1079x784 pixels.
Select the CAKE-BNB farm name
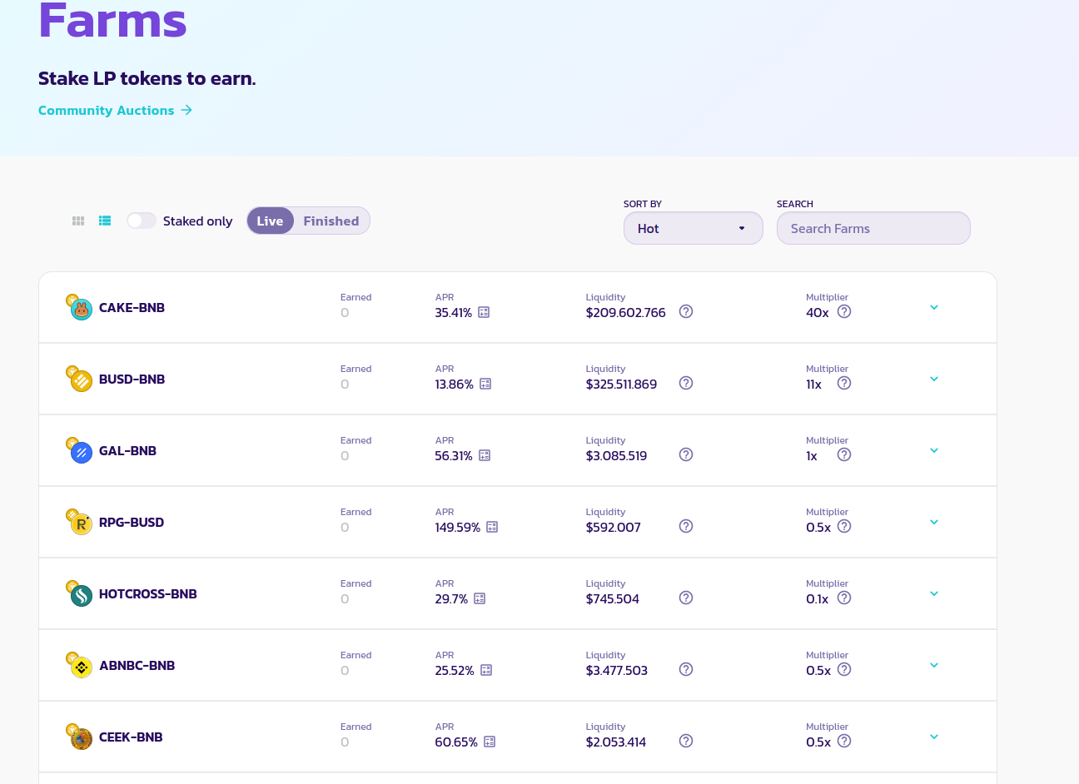(132, 308)
